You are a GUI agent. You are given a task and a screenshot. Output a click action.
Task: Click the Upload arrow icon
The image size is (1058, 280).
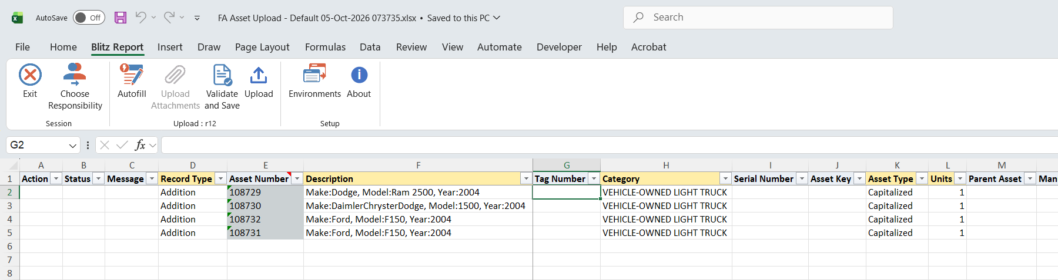[x=259, y=75]
